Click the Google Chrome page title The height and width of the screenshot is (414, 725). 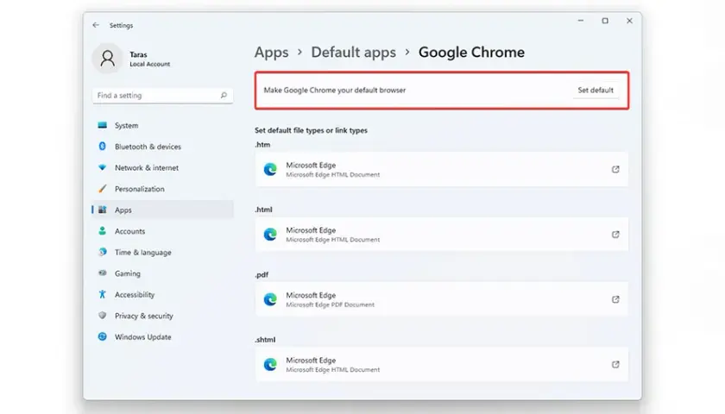pyautogui.click(x=471, y=53)
